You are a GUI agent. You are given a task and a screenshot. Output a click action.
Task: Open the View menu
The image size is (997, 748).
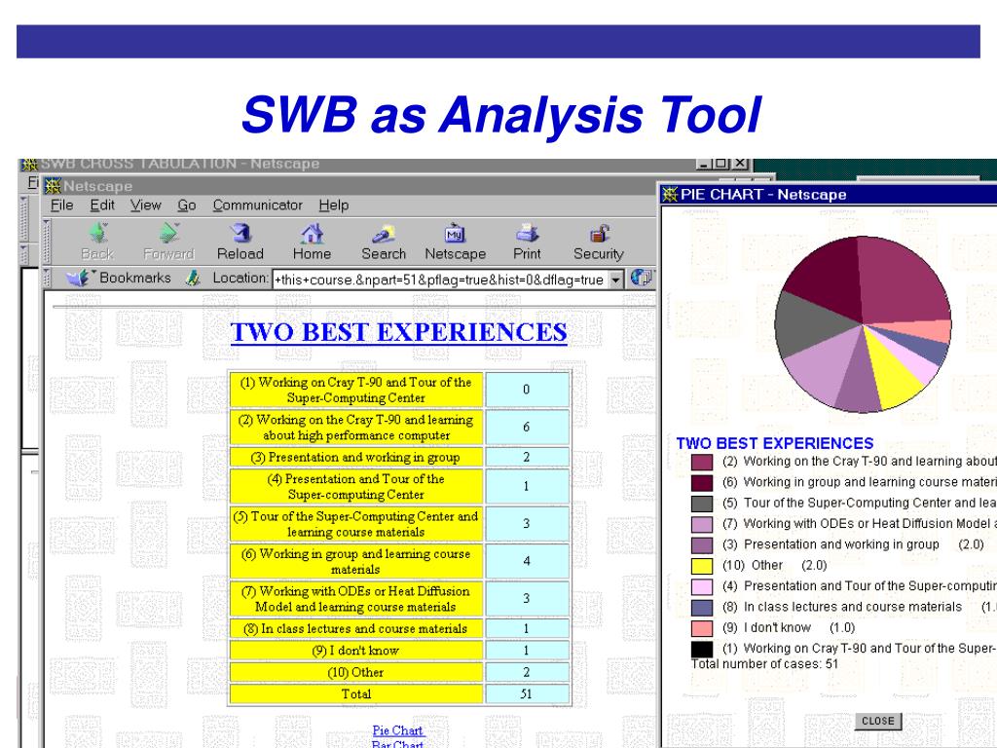click(x=146, y=205)
